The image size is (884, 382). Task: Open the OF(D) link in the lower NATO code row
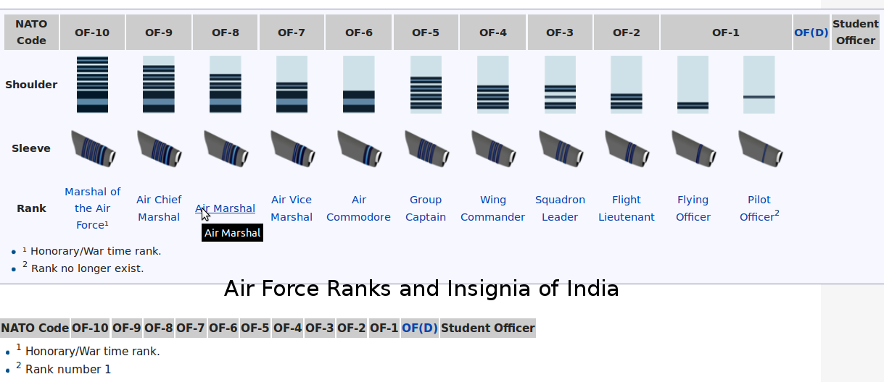click(420, 328)
